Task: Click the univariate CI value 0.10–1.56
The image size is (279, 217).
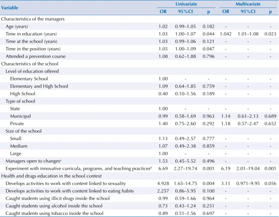Action: click(186, 94)
